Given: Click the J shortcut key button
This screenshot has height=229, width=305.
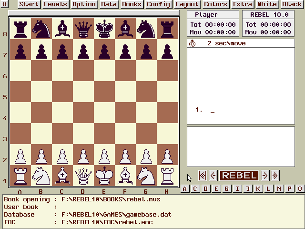Looking at the screenshot, I should (x=248, y=189).
